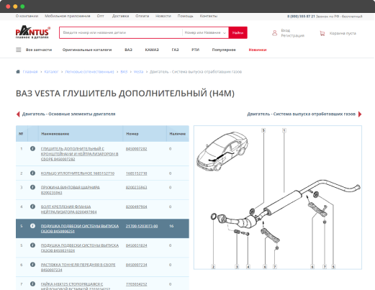Select КАМАЗ in main navigation
The image size is (375, 290).
point(152,50)
